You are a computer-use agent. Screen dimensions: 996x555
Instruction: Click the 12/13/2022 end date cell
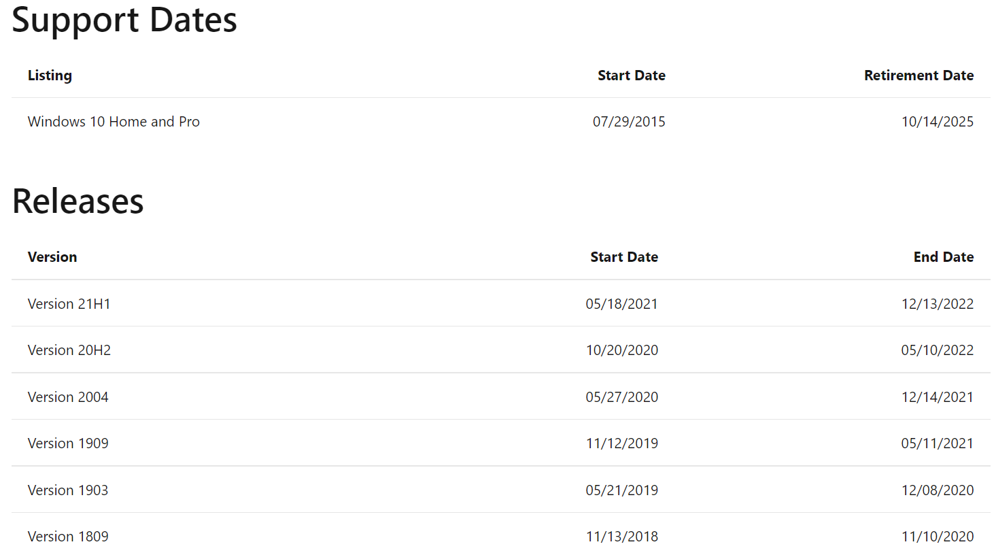(938, 304)
